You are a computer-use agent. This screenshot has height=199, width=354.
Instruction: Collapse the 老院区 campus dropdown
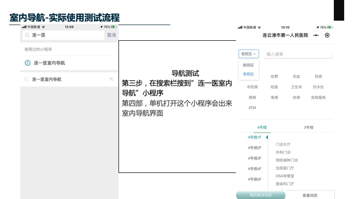[249, 54]
